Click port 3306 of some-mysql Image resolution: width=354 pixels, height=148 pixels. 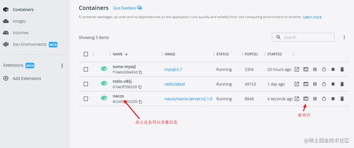(x=249, y=69)
